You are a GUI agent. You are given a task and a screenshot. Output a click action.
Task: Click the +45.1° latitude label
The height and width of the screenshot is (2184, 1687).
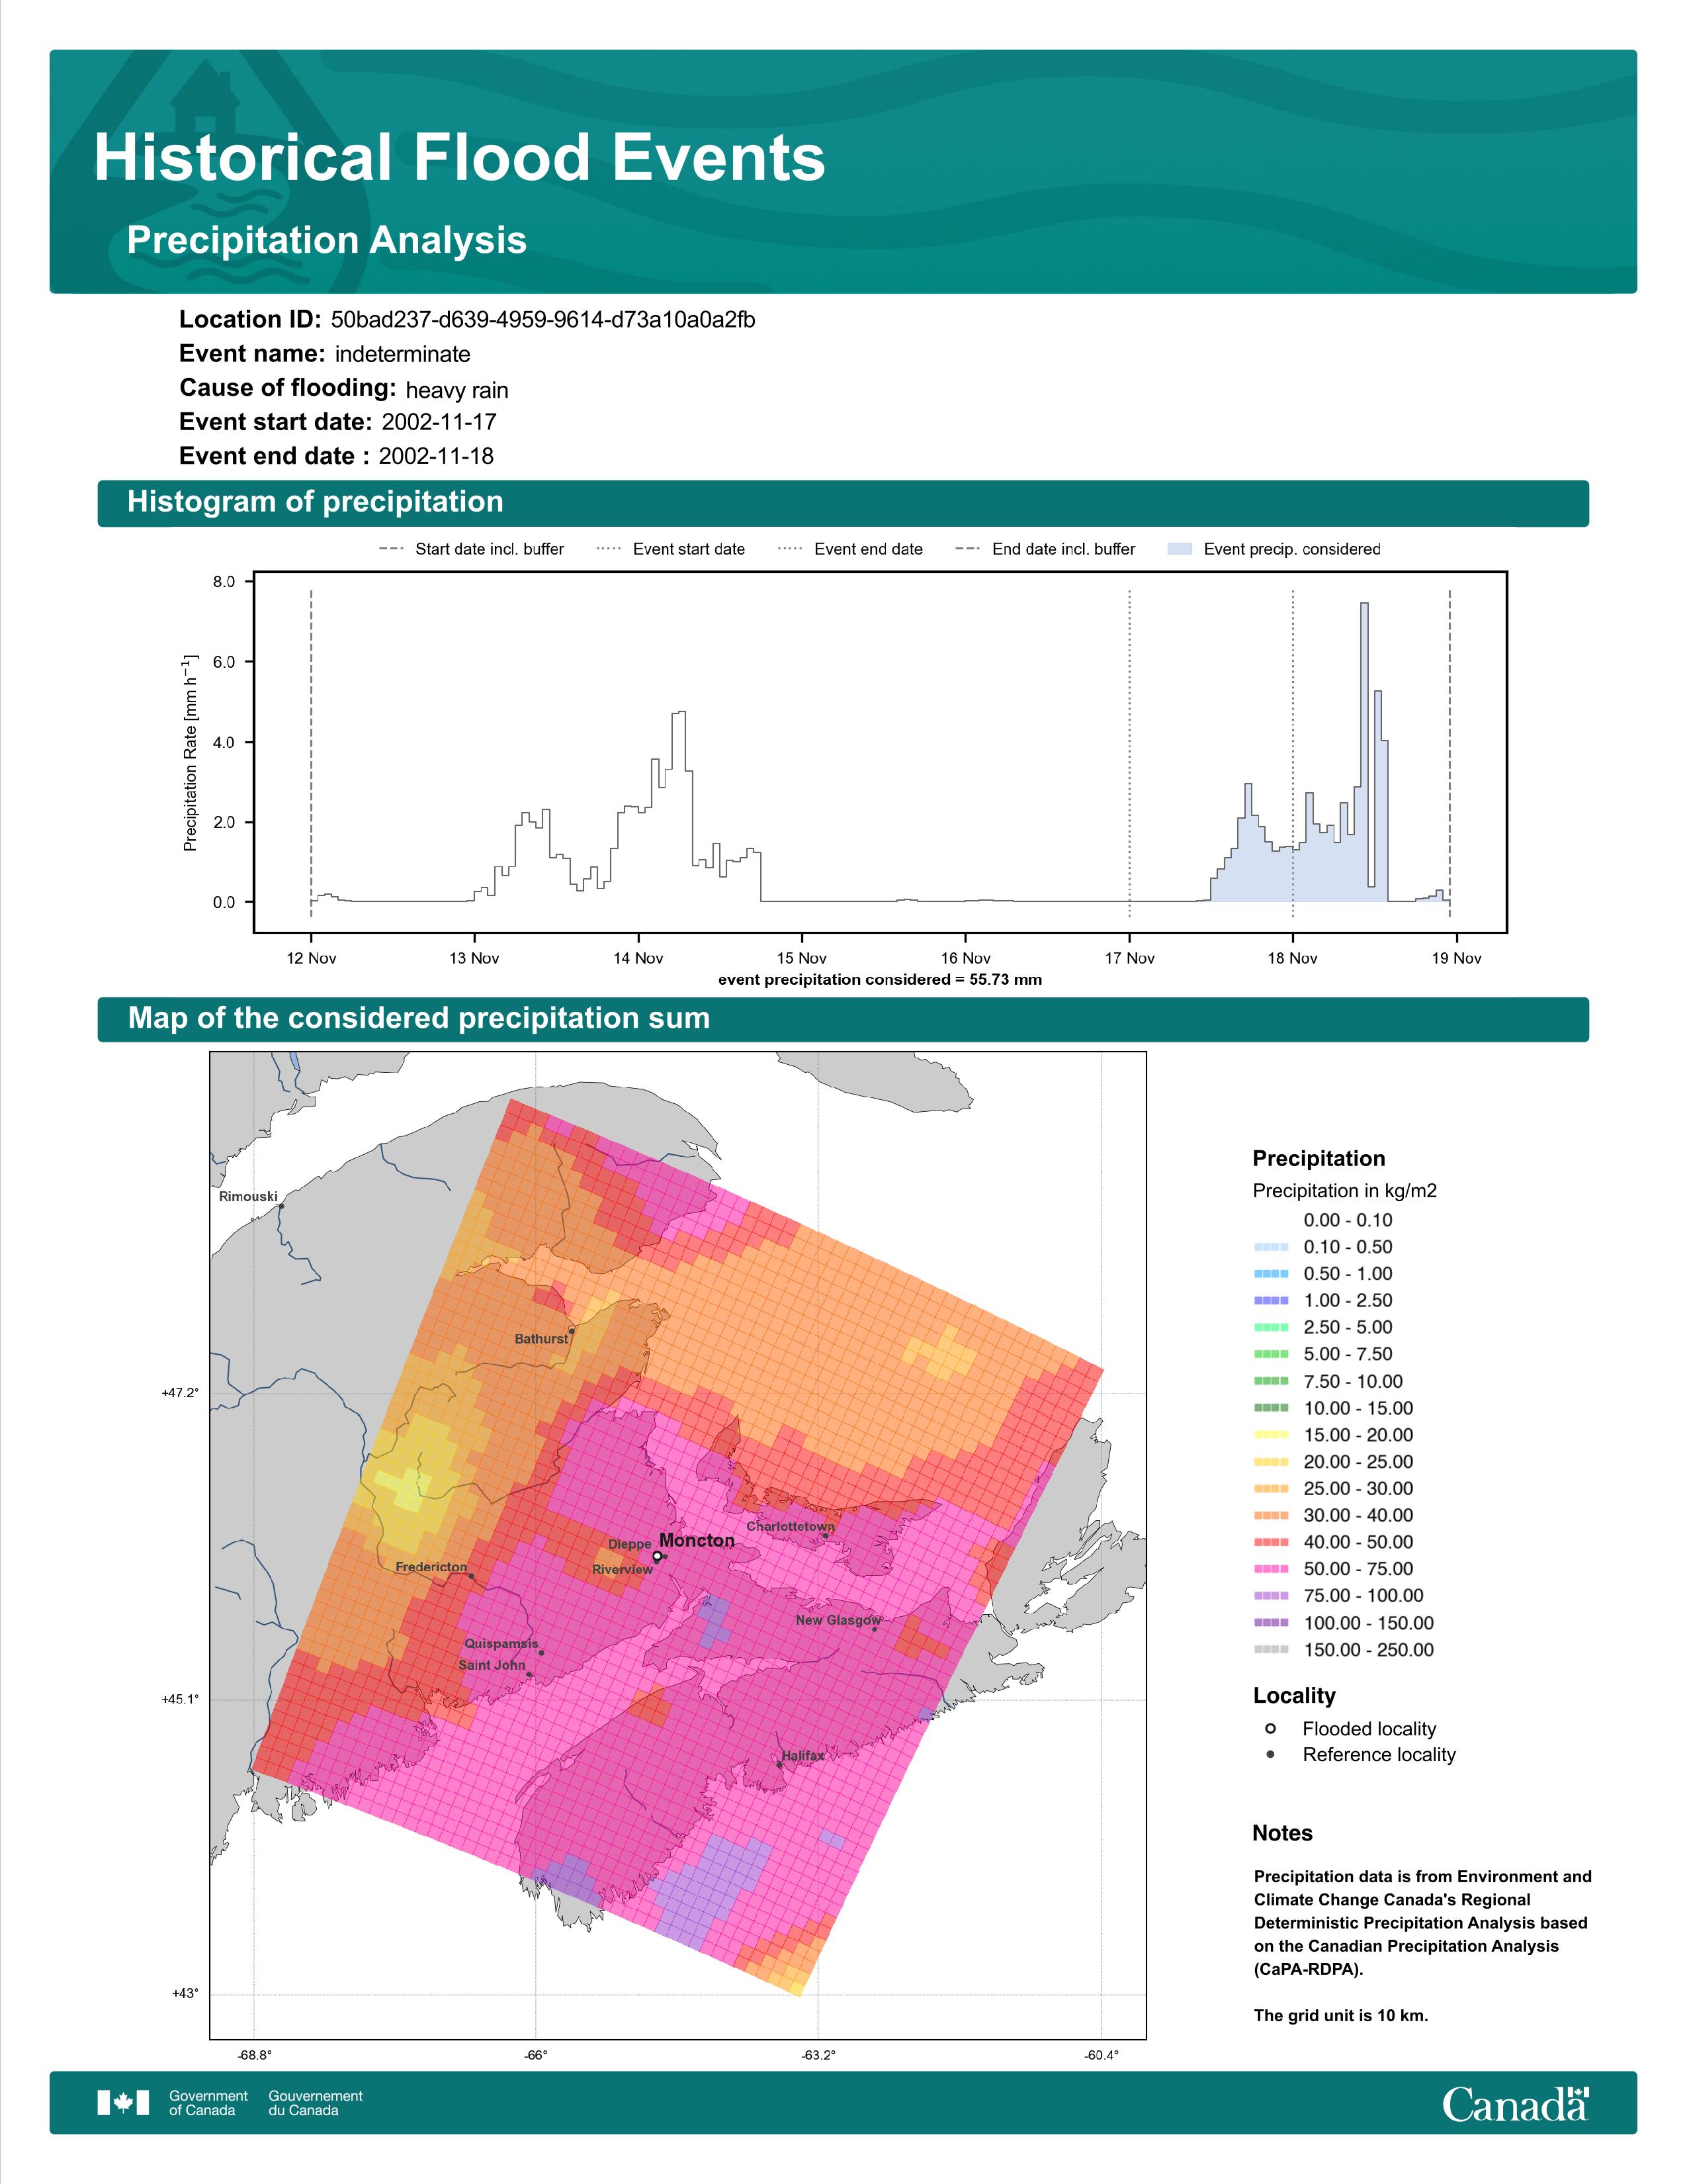tap(180, 1699)
